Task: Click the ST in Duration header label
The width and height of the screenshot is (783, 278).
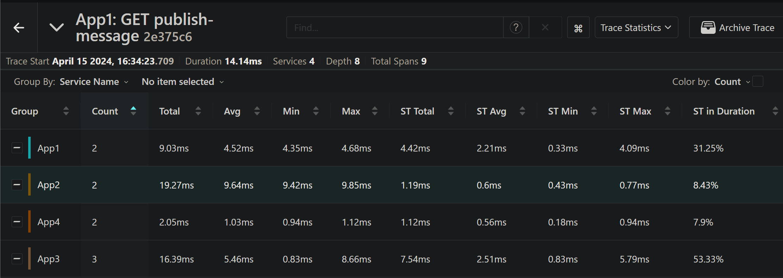Action: tap(724, 111)
